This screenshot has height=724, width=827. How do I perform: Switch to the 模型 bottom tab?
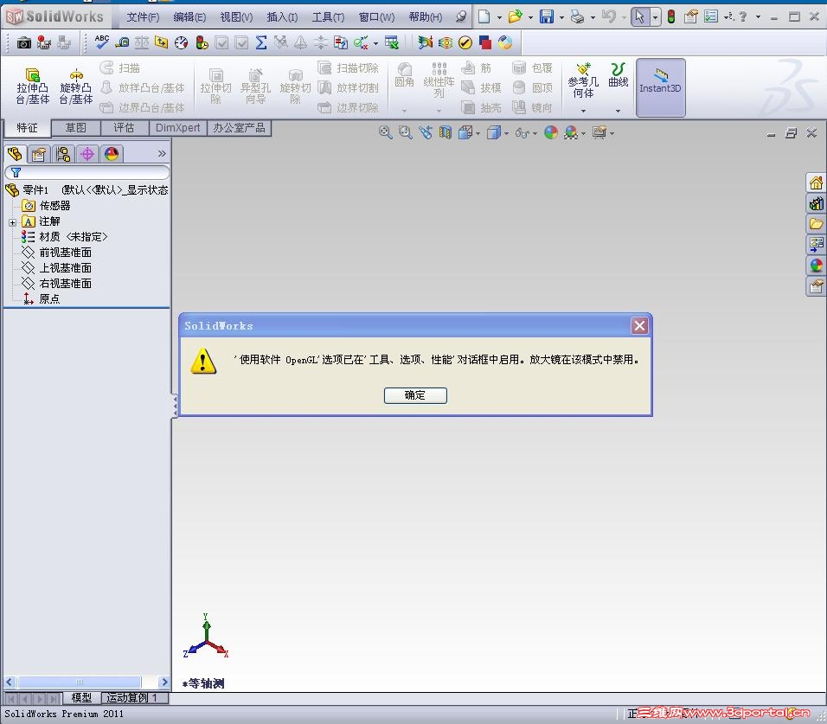tap(81, 698)
